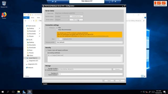
Task: Open Pictures under Quick access
Action: pyautogui.click(x=31, y=36)
